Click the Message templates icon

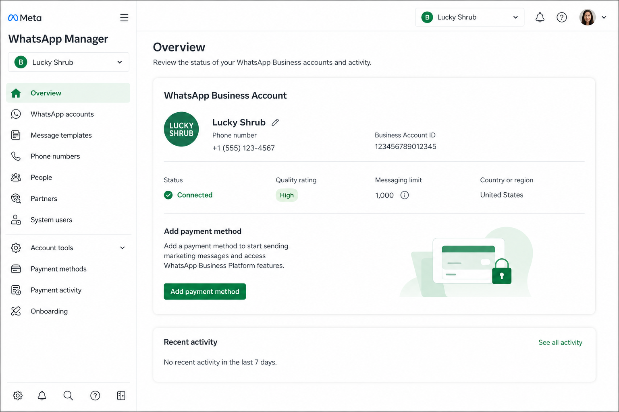pos(16,135)
